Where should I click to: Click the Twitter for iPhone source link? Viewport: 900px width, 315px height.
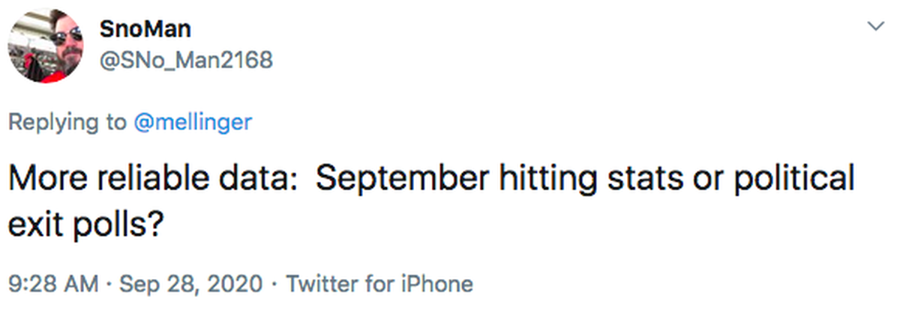click(x=380, y=284)
